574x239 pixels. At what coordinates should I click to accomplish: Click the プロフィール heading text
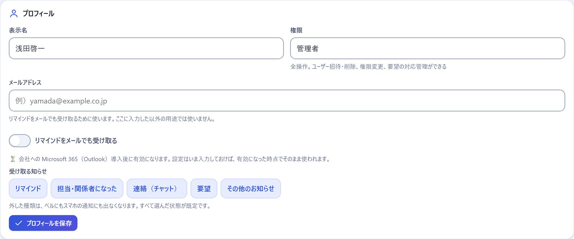(x=38, y=14)
